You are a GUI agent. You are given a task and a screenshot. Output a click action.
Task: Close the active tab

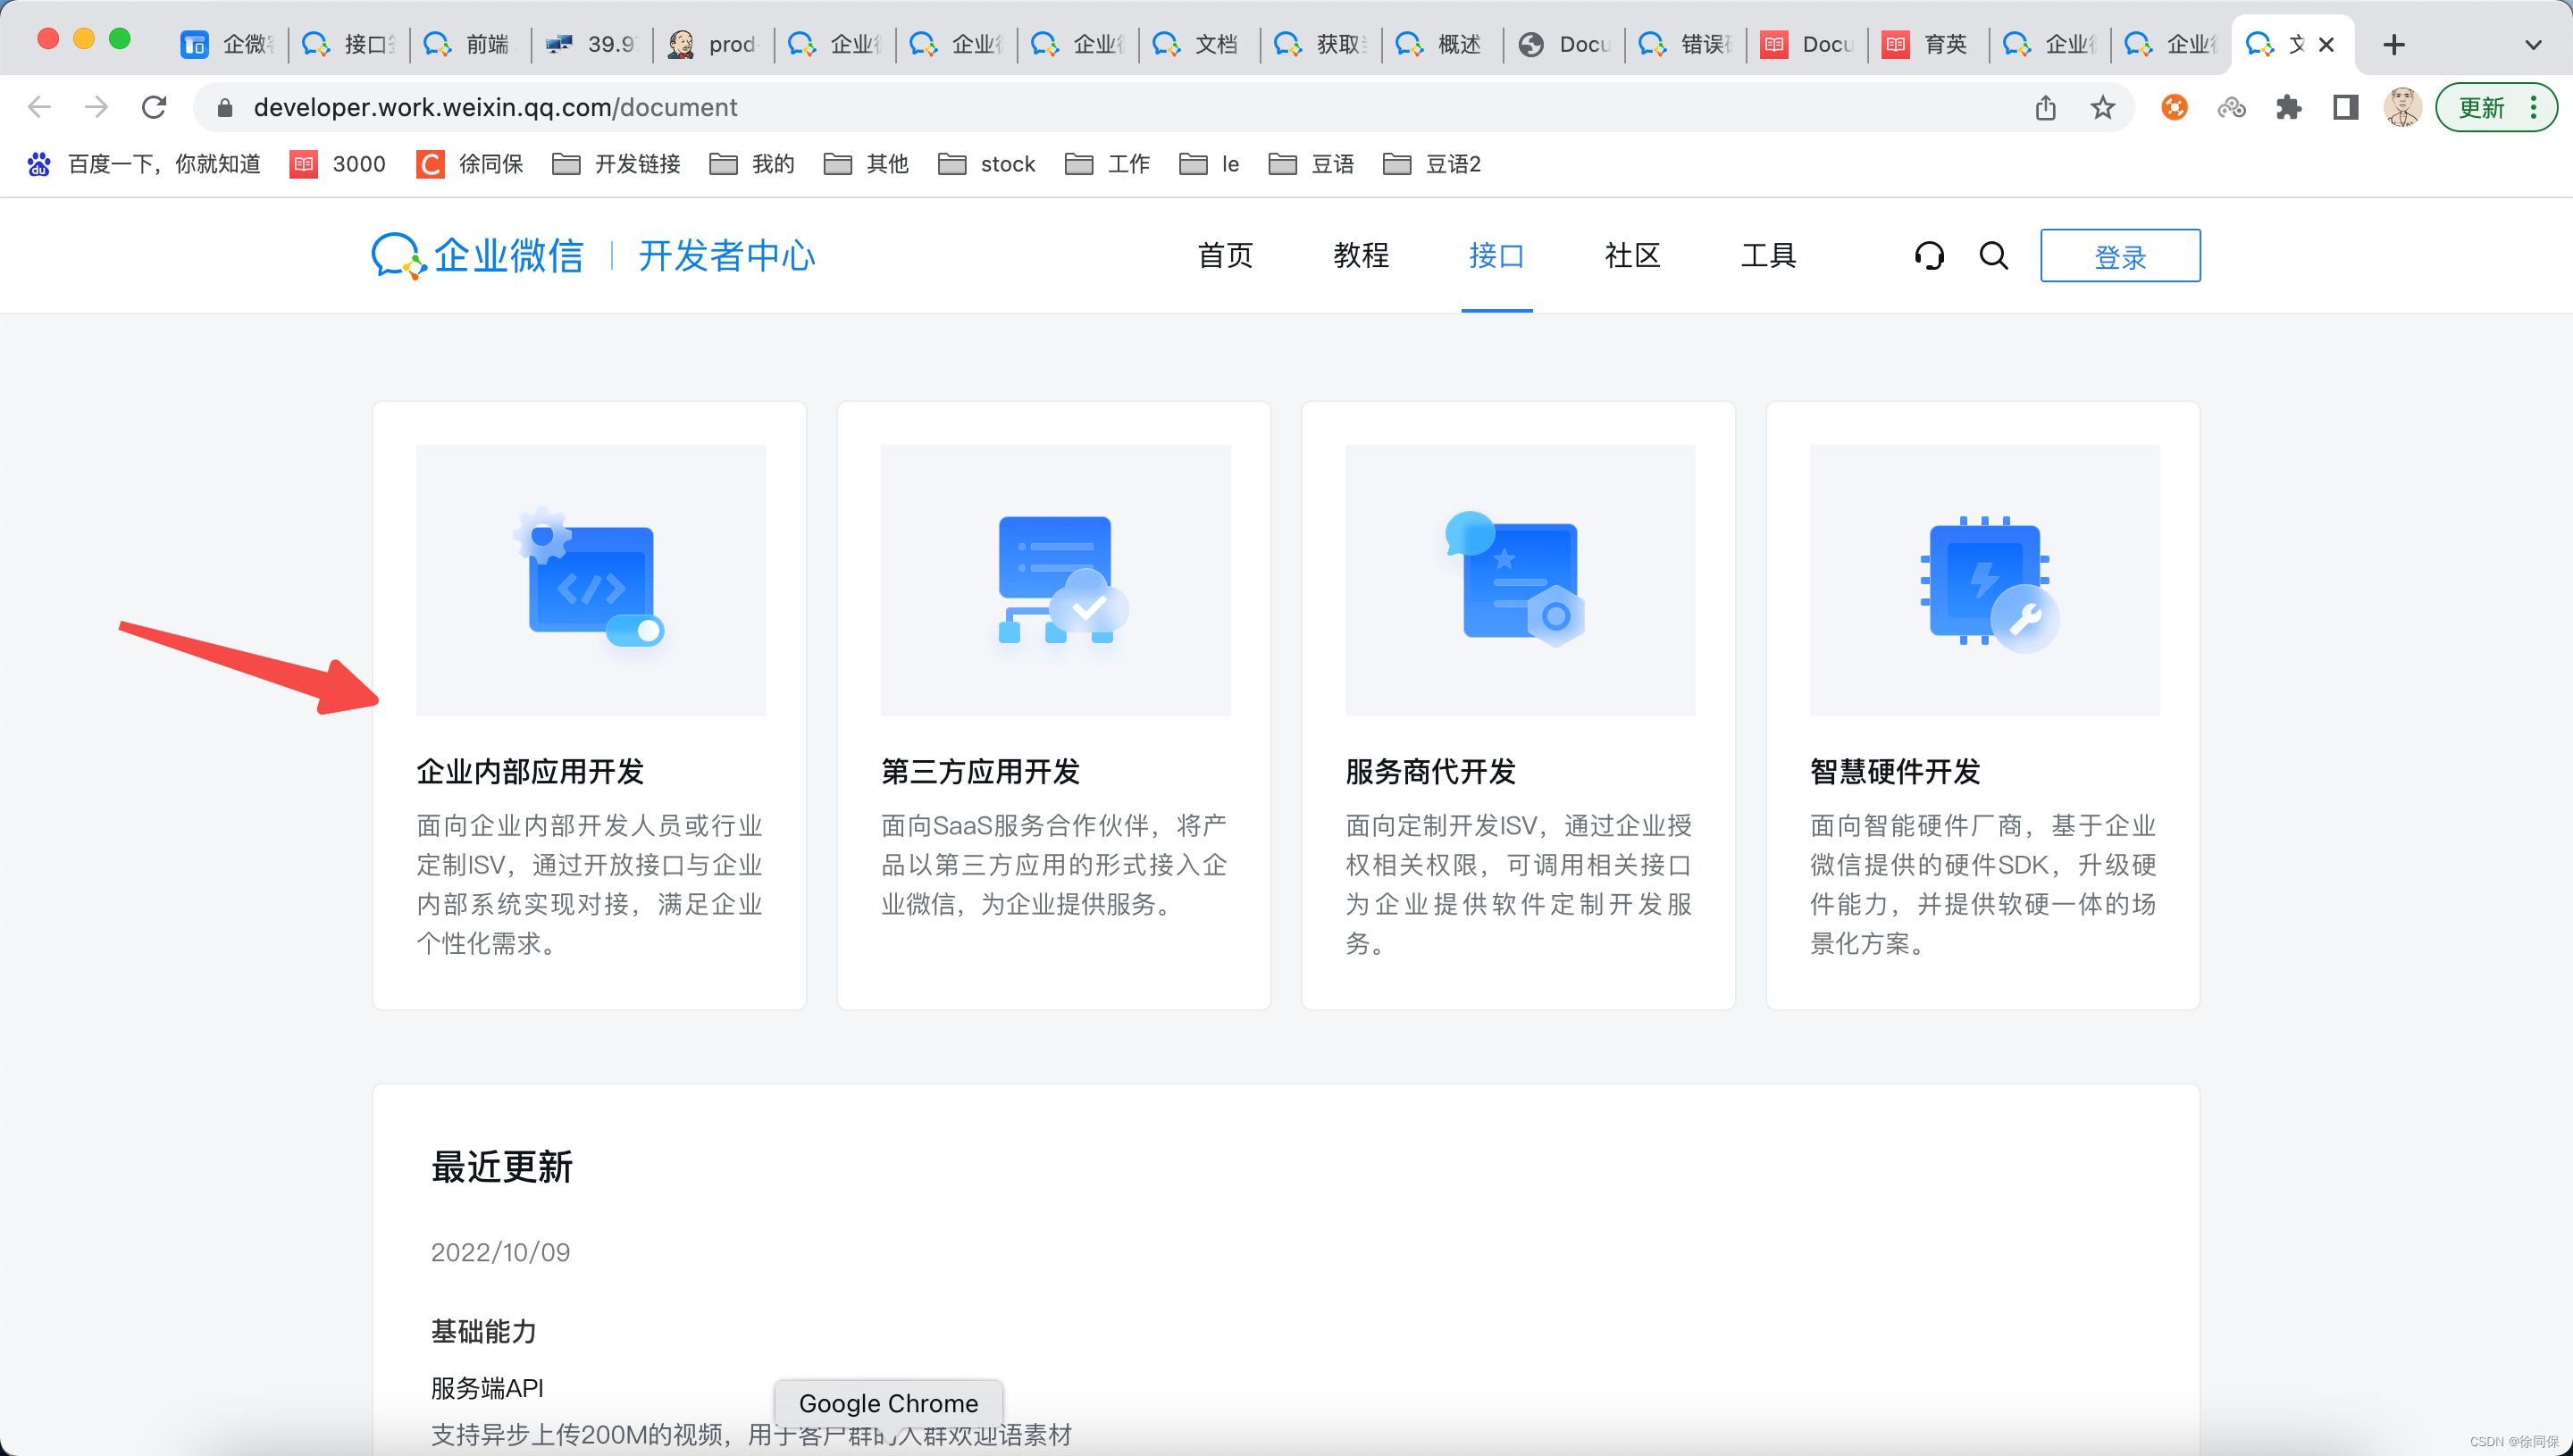2326,44
